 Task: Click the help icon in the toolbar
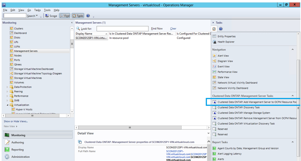tap(88, 16)
